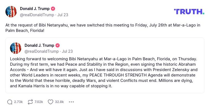Click the 2.73k replies count
The width and height of the screenshot is (210, 110).
18,102
